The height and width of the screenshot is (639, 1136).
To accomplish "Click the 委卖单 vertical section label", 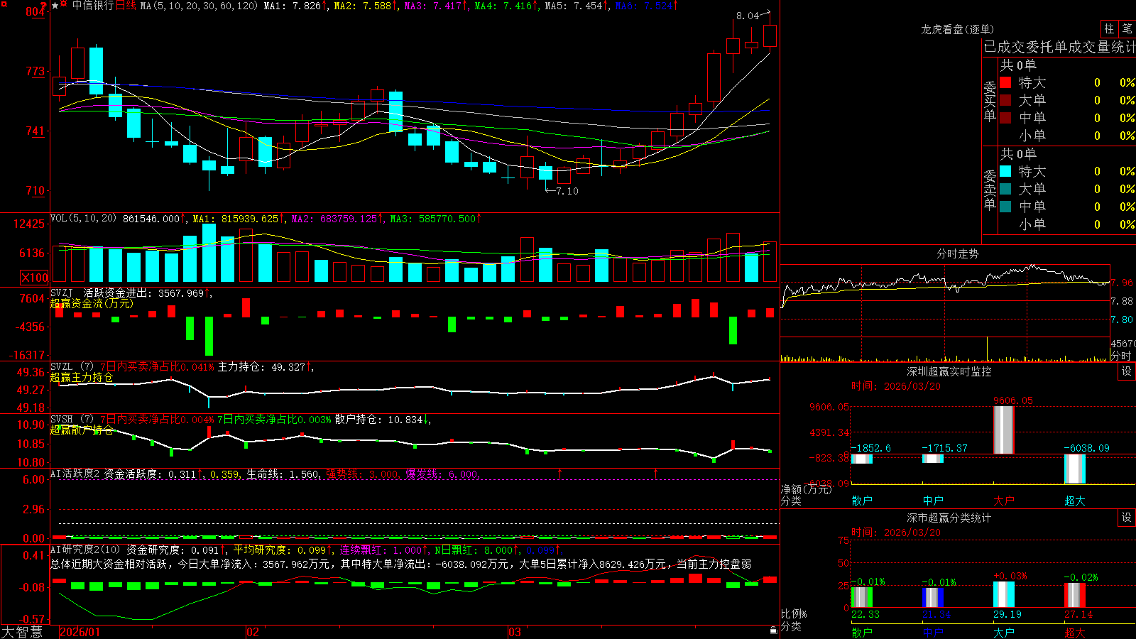I will coord(990,190).
